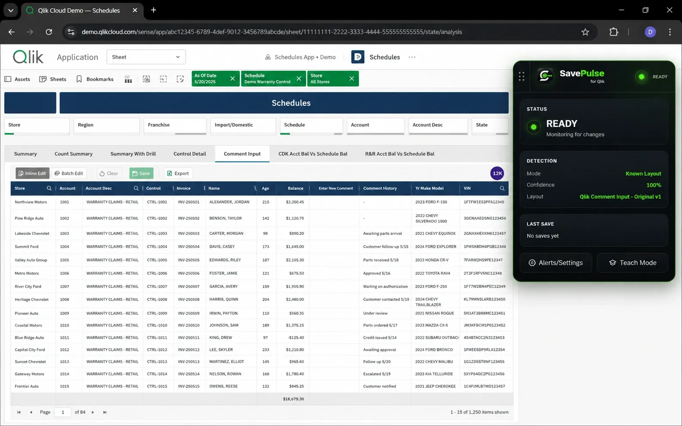
Task: Click the SavePulse logo icon
Action: click(x=546, y=76)
